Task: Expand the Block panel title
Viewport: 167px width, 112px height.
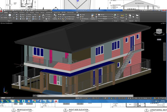Action: [83, 21]
